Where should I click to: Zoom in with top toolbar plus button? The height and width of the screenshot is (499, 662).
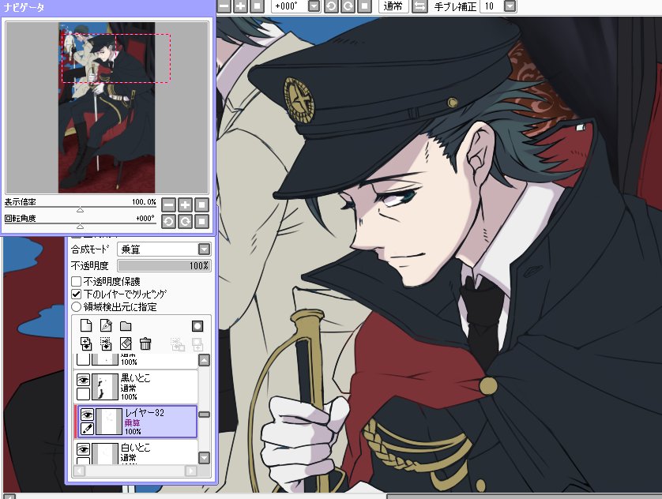(240, 6)
